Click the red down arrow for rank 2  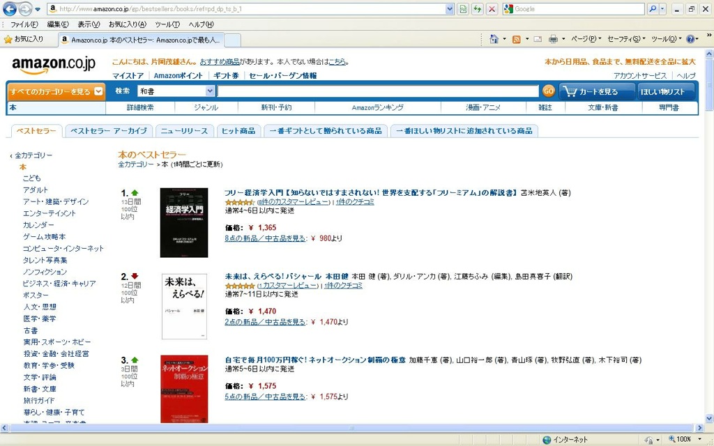coord(135,276)
